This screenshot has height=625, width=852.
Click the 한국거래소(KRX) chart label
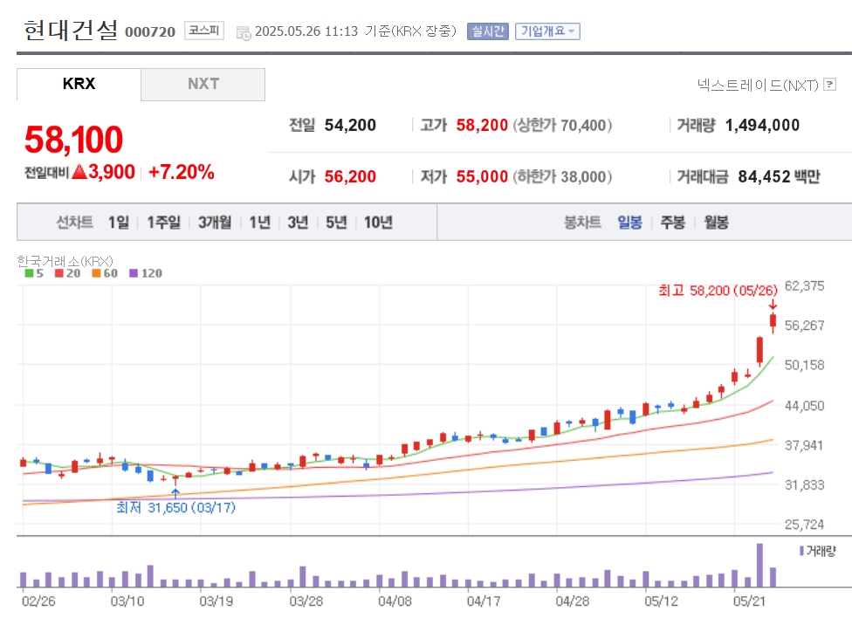point(65,261)
